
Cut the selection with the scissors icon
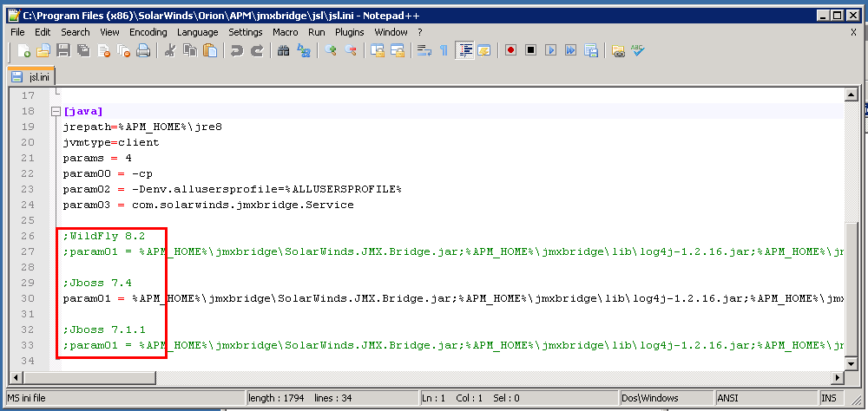click(170, 51)
